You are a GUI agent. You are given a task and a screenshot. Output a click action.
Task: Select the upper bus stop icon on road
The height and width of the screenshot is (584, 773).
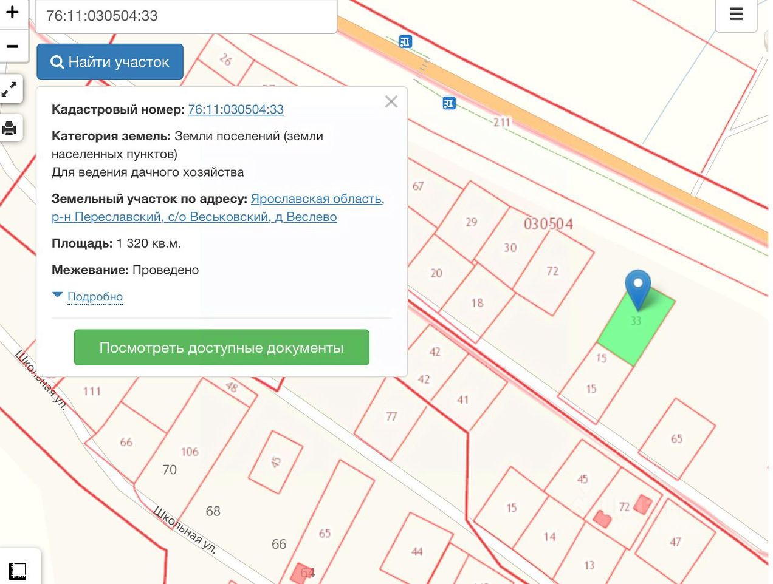(x=405, y=41)
